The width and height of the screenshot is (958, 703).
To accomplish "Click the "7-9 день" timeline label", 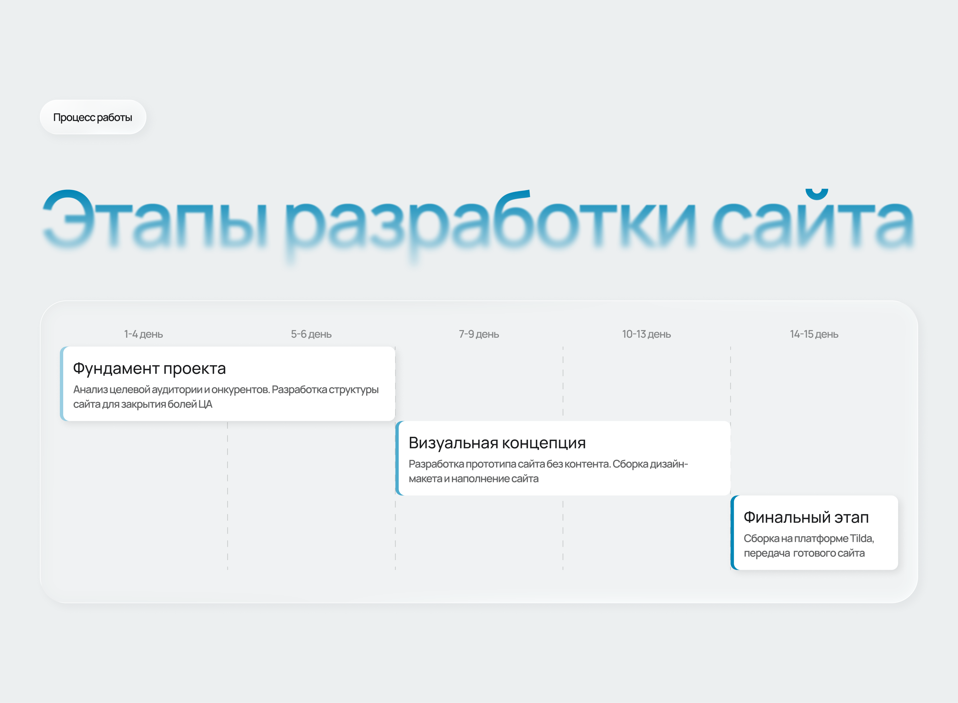I will coord(479,334).
